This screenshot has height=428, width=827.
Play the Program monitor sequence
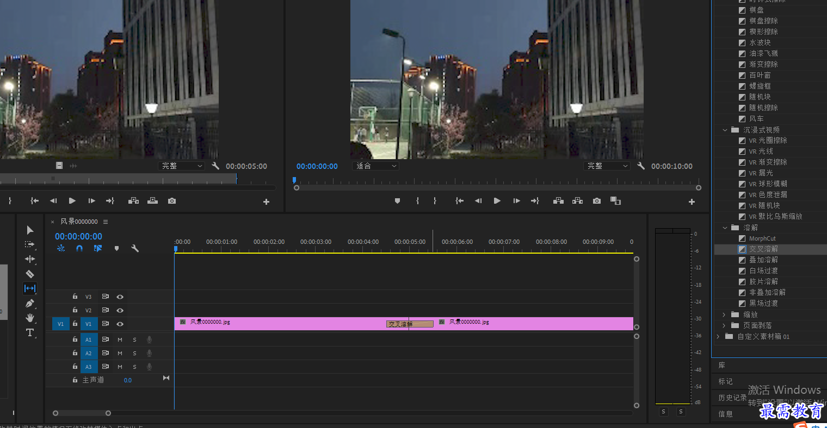497,201
